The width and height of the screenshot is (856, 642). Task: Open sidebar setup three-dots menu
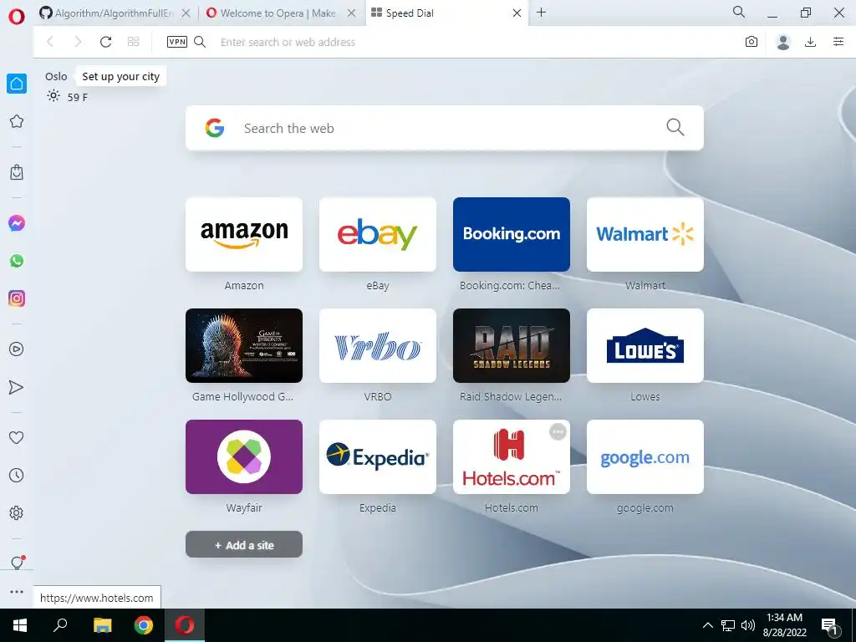(x=17, y=592)
